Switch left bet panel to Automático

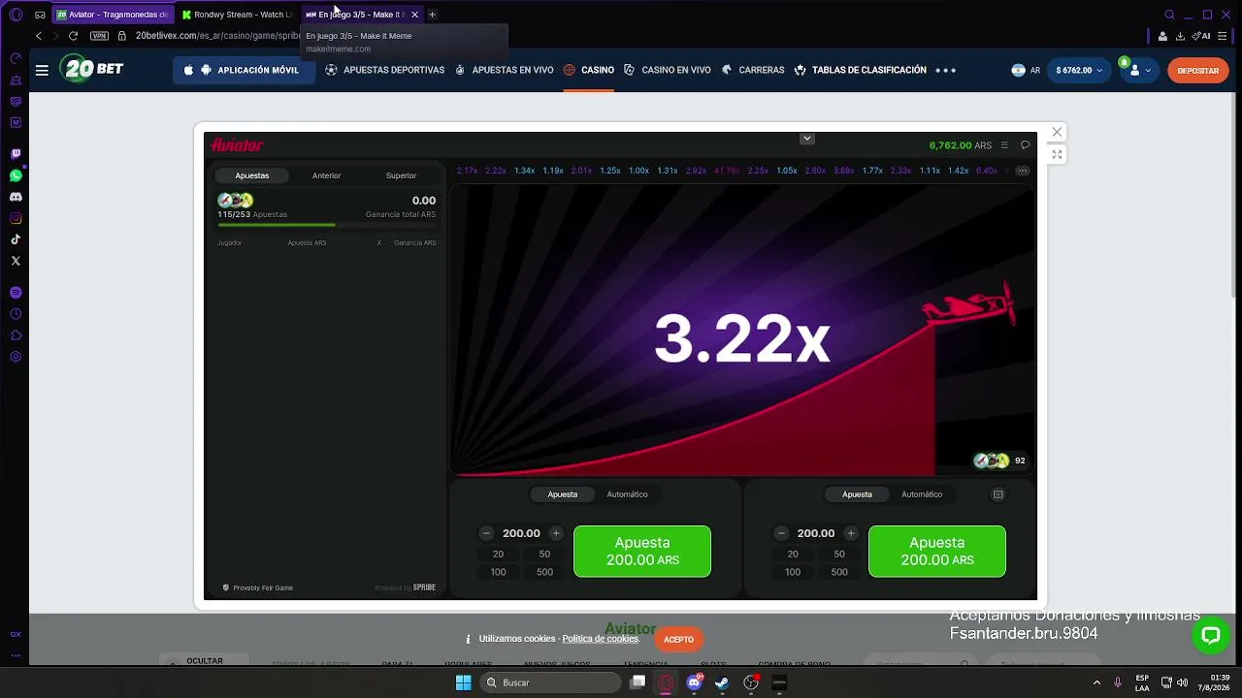(x=627, y=494)
